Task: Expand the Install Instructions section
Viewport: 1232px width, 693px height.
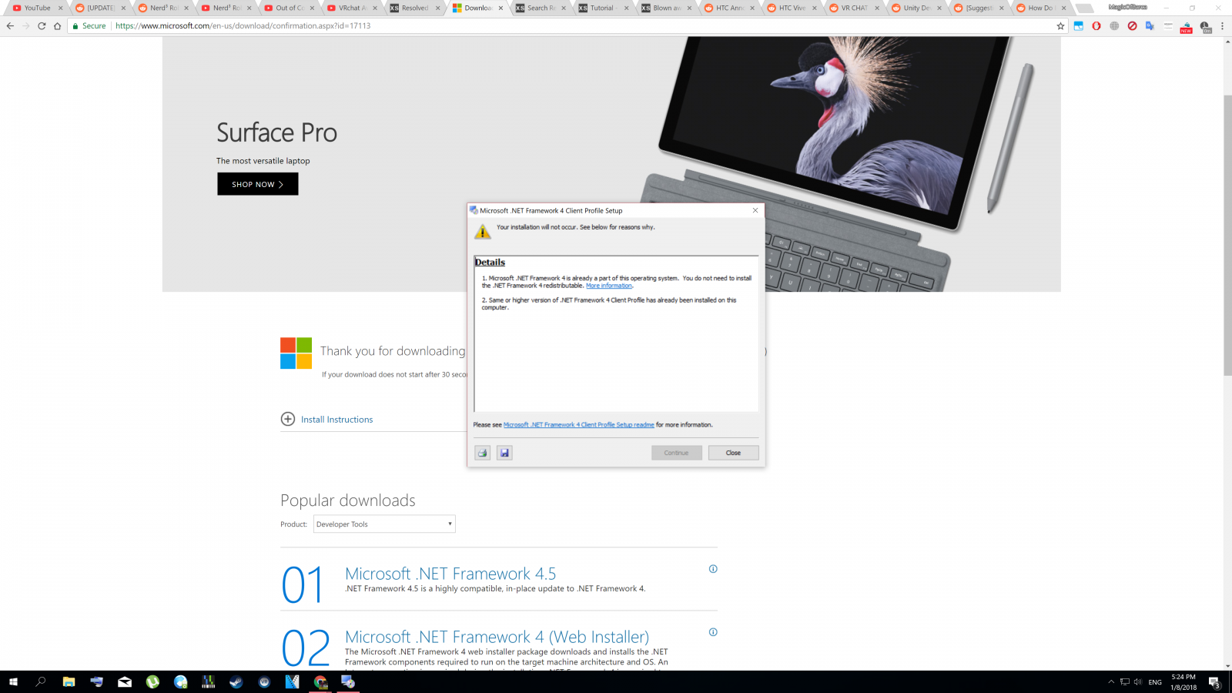Action: point(326,419)
